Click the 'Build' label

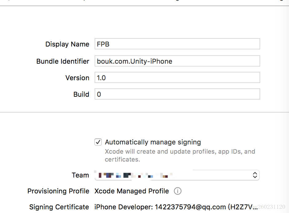click(81, 94)
